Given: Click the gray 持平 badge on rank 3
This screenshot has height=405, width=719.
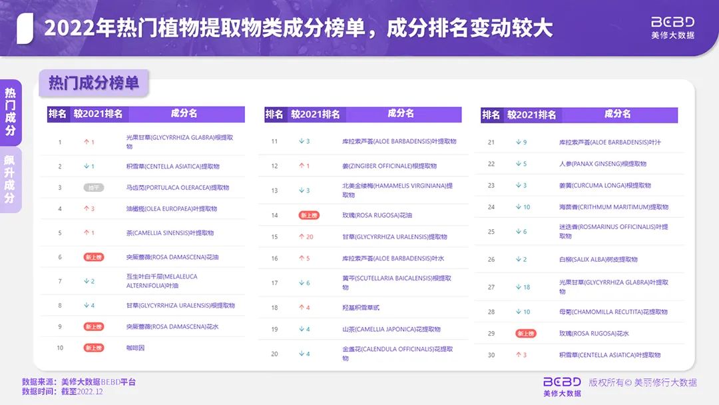Looking at the screenshot, I should pyautogui.click(x=93, y=188).
